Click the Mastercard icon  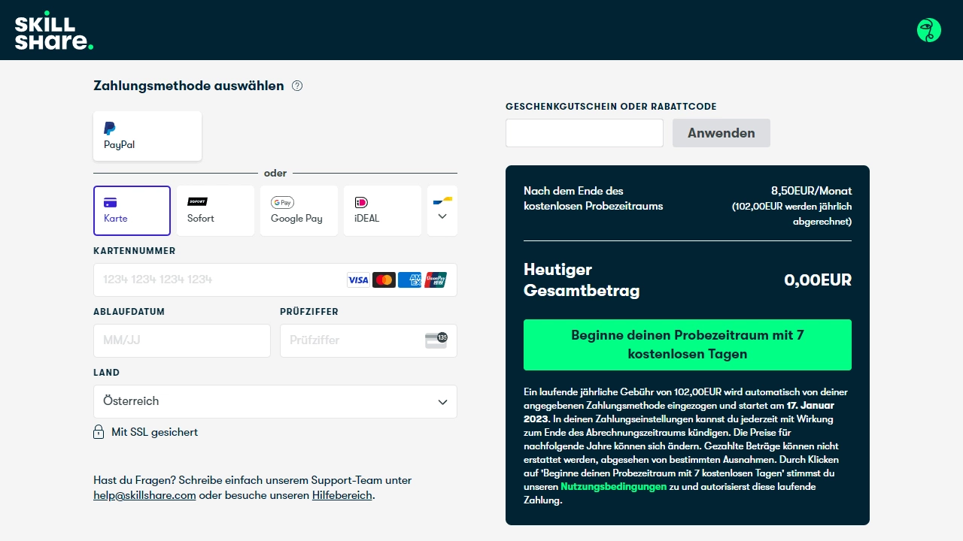point(384,280)
